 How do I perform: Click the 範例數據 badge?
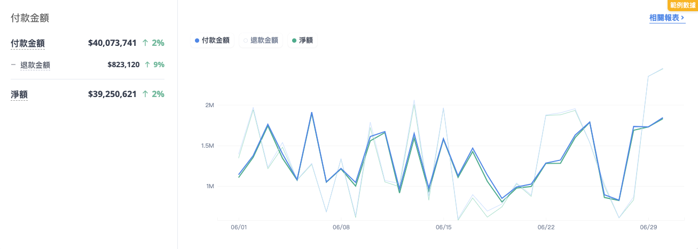(x=683, y=5)
